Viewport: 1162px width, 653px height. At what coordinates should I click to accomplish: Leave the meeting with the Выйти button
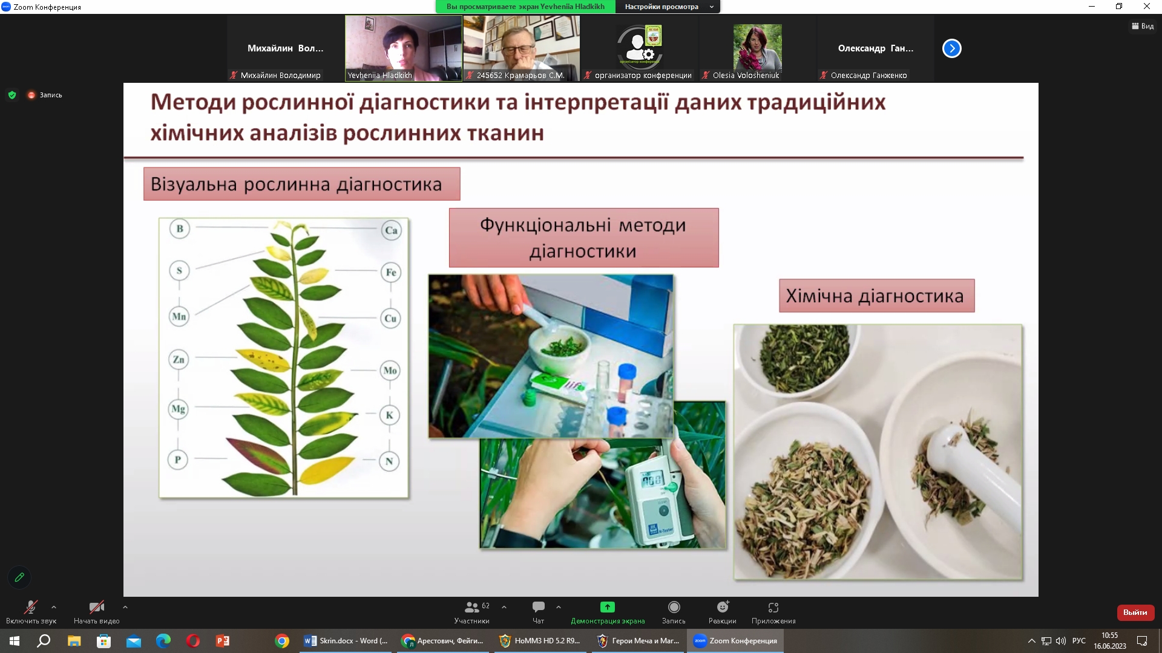(x=1135, y=612)
